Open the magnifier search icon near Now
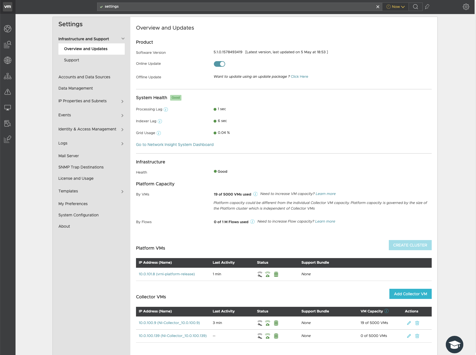476x355 pixels. 415,6
